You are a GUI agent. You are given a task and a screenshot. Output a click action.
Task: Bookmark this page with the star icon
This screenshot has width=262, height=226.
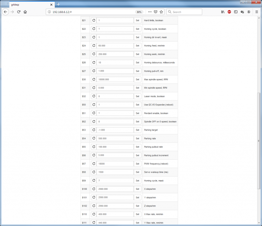coord(161,12)
